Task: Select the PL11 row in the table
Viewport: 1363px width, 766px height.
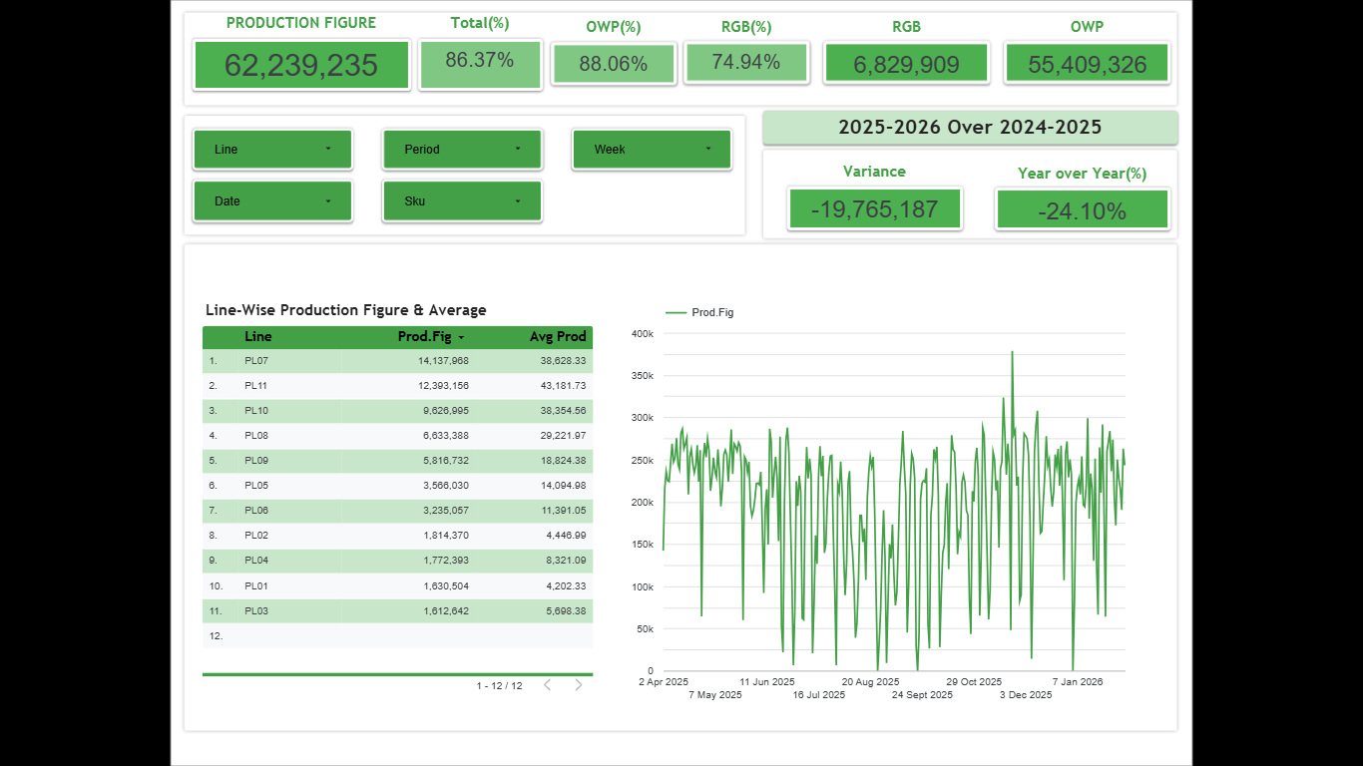Action: (x=397, y=385)
